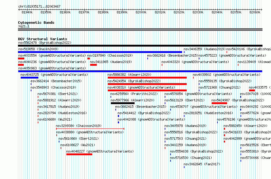Click the red nsv3411965 variant bar
271x179 pixels.
pos(93,65)
